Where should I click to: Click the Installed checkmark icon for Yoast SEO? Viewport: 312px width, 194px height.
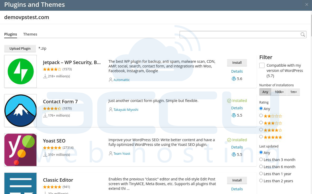point(229,140)
